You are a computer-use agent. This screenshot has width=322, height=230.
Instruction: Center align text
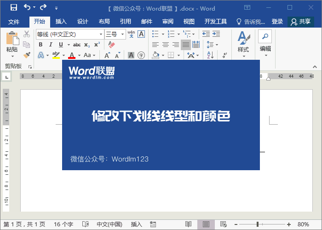[x=166, y=45]
